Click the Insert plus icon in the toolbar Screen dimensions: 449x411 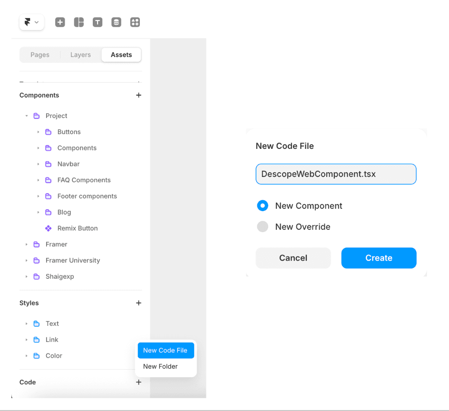click(60, 22)
